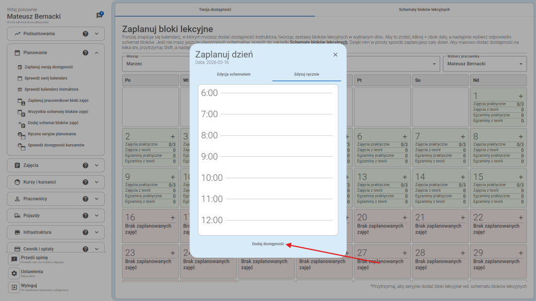Screen dimensions: 536x301
Task: Click the Wyloguj logout icon
Action: click(x=14, y=287)
